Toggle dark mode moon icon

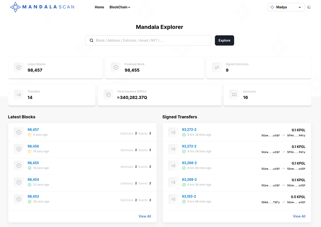pyautogui.click(x=309, y=7)
